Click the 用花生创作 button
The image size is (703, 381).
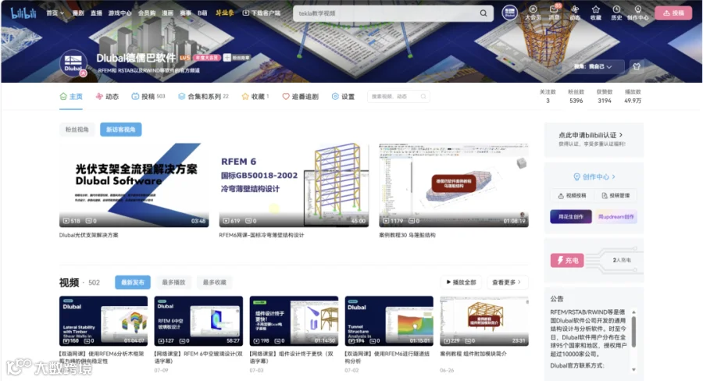[x=571, y=217]
